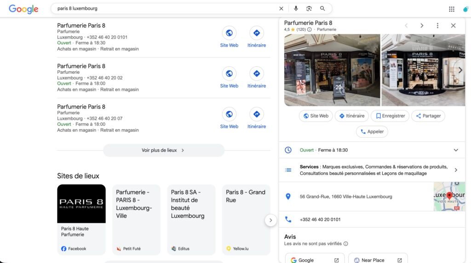
Task: Open Paris 8 Haute Parfumerie Facebook card
Action: pos(81,219)
